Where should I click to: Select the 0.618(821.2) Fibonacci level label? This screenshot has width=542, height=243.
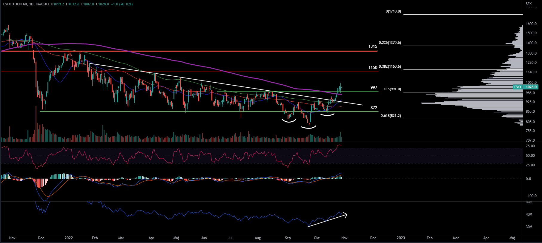point(391,116)
